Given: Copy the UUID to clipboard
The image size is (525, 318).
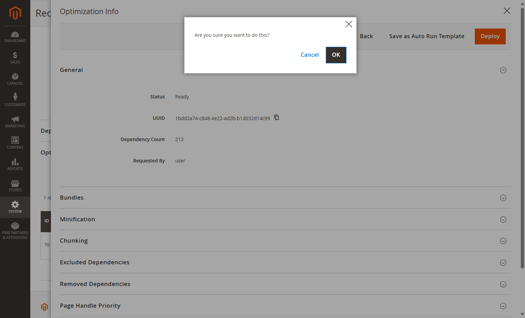Looking at the screenshot, I should tap(277, 118).
